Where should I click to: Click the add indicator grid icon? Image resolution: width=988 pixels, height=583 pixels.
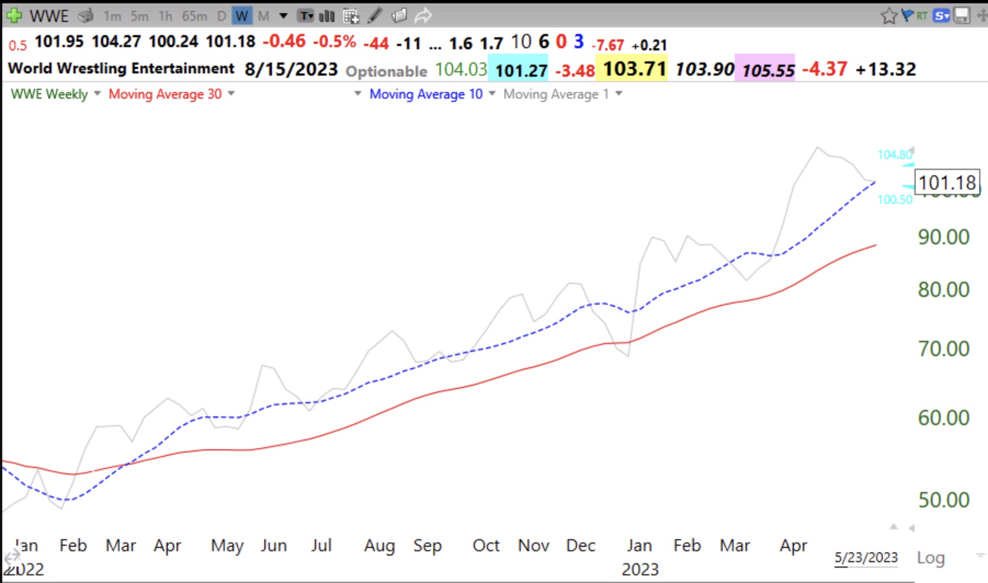coord(351,16)
